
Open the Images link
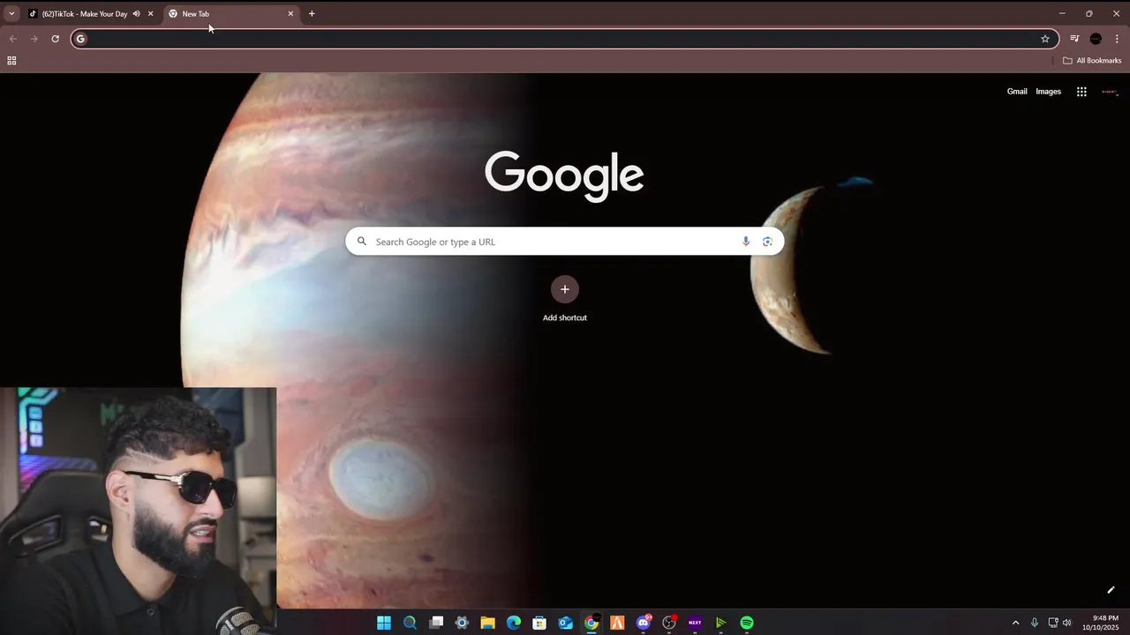(x=1048, y=92)
